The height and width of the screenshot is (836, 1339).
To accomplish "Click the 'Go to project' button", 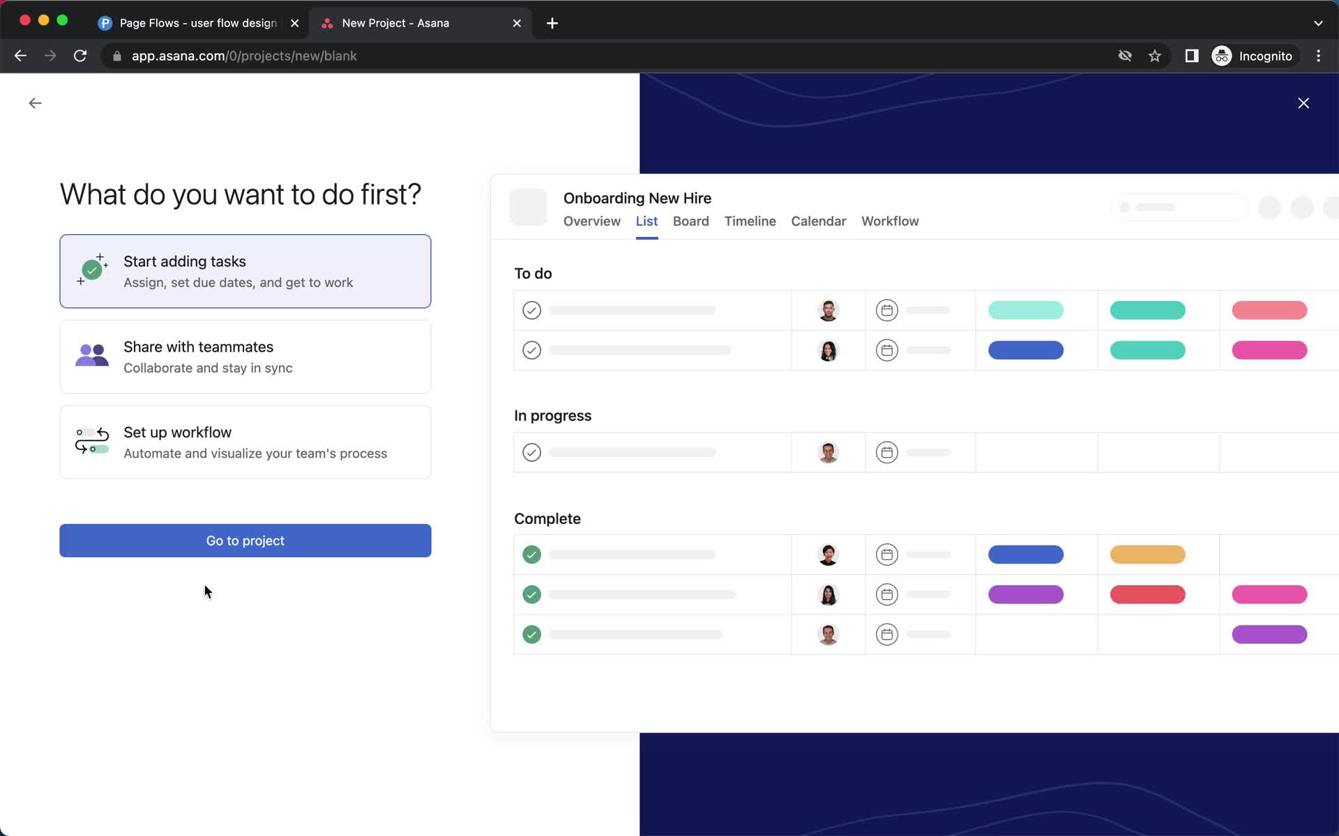I will coord(245,541).
